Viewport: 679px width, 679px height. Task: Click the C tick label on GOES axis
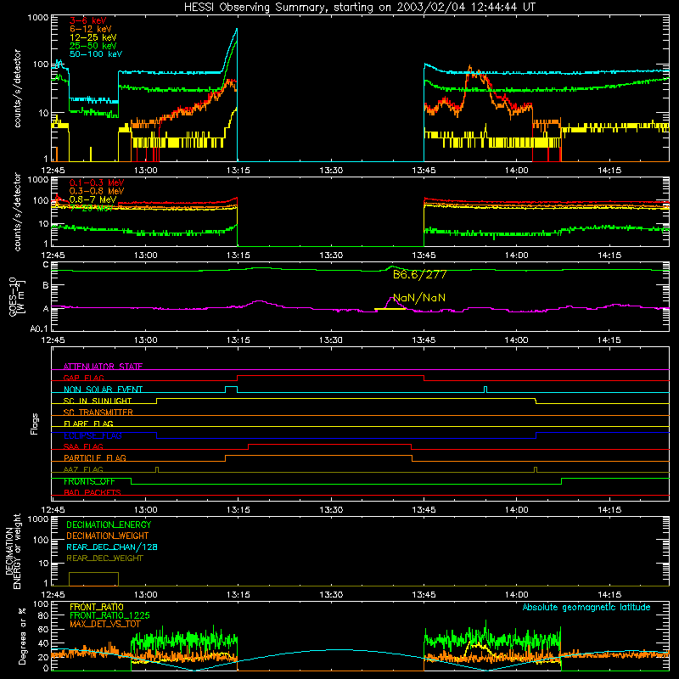click(x=46, y=265)
